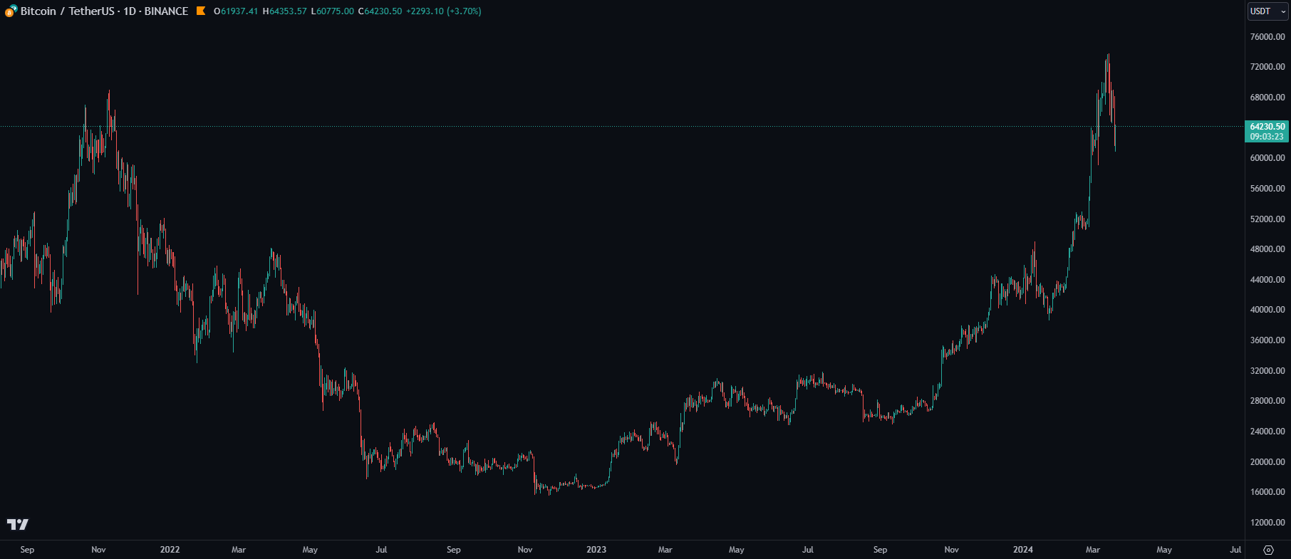Image resolution: width=1291 pixels, height=559 pixels.
Task: Click the orange flag icon beside BINANCE
Action: click(x=201, y=11)
